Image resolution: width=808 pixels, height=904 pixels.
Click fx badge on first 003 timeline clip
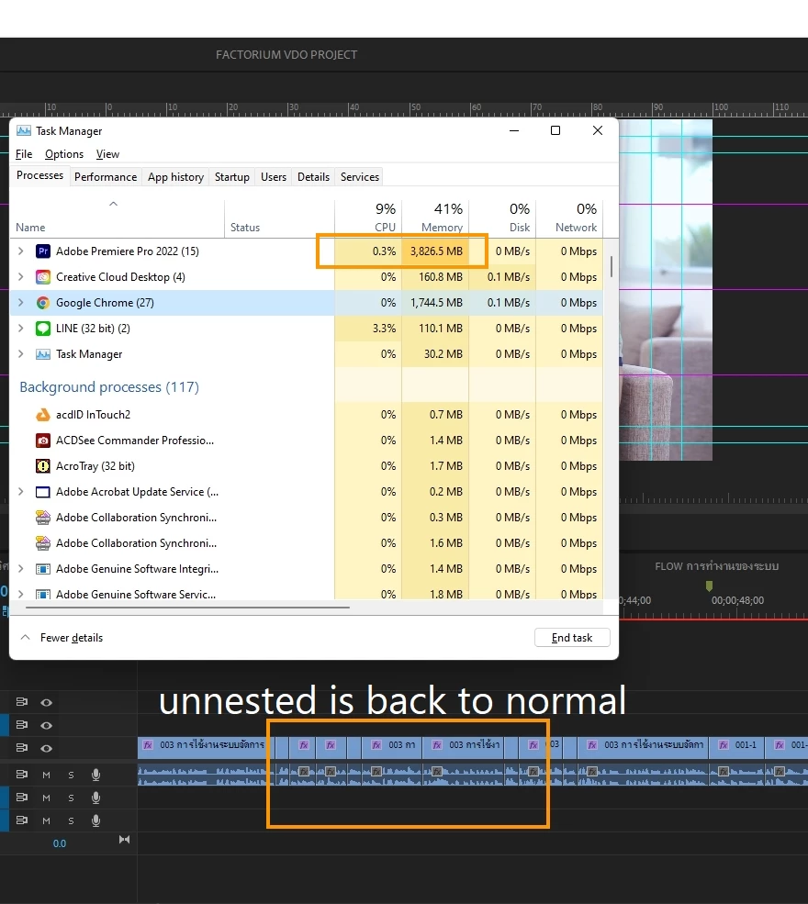point(148,745)
